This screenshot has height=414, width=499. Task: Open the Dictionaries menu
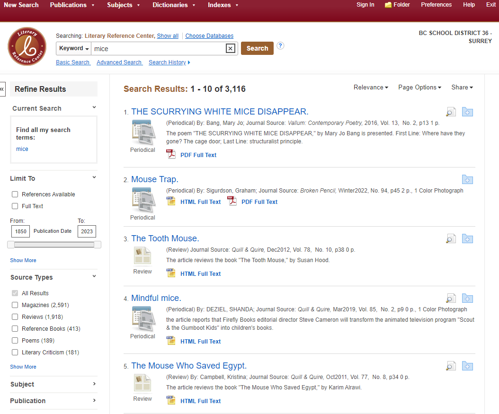click(x=174, y=5)
